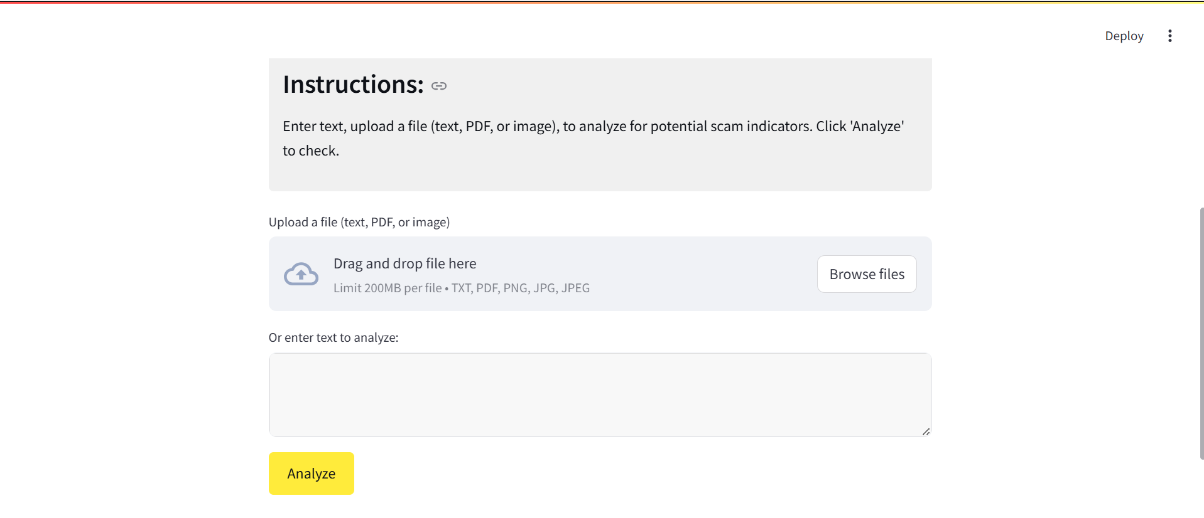
Task: Click the 'Limit 200MB per file' hint text
Action: point(388,288)
